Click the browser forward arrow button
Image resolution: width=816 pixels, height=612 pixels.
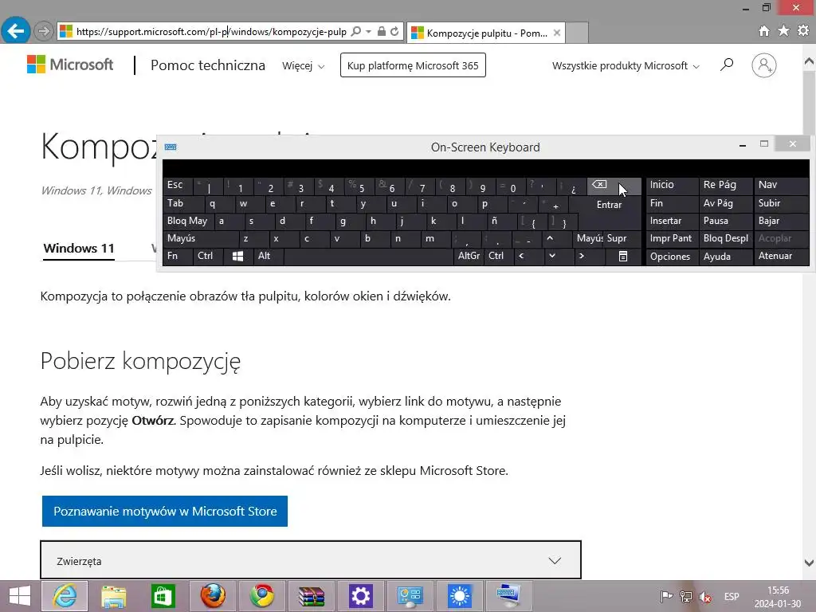(44, 31)
